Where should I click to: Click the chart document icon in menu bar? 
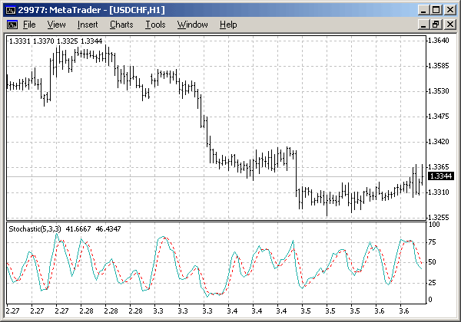(12, 25)
